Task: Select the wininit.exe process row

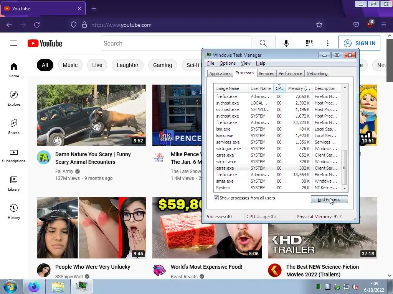Action: click(x=277, y=162)
